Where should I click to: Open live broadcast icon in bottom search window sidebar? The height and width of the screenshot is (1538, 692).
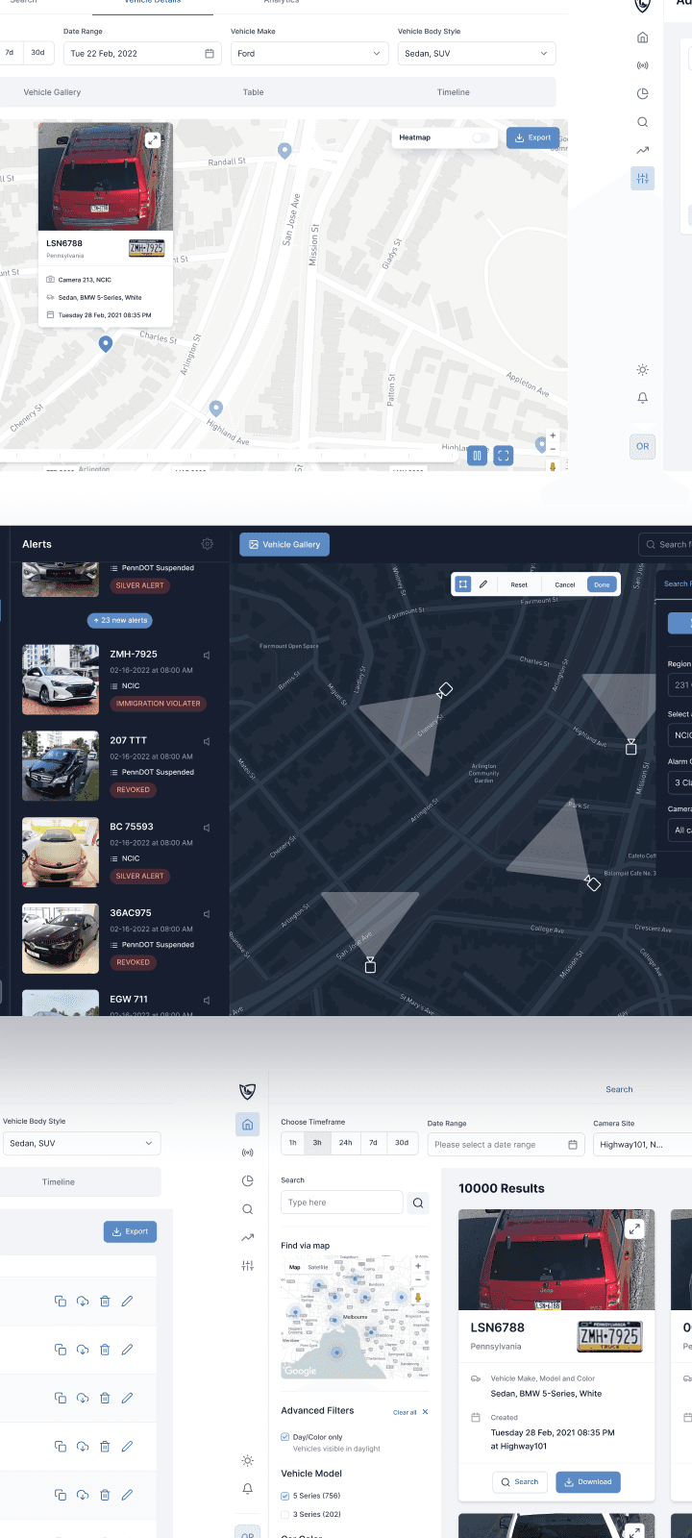click(247, 1152)
